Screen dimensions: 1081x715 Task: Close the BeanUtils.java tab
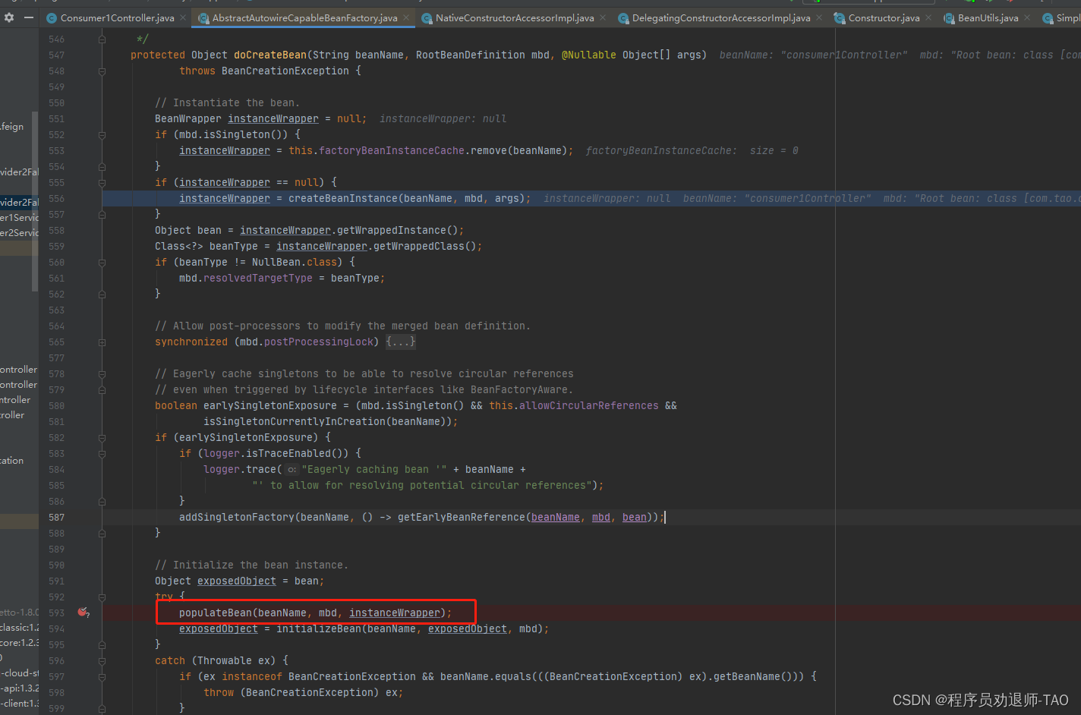coord(1027,17)
